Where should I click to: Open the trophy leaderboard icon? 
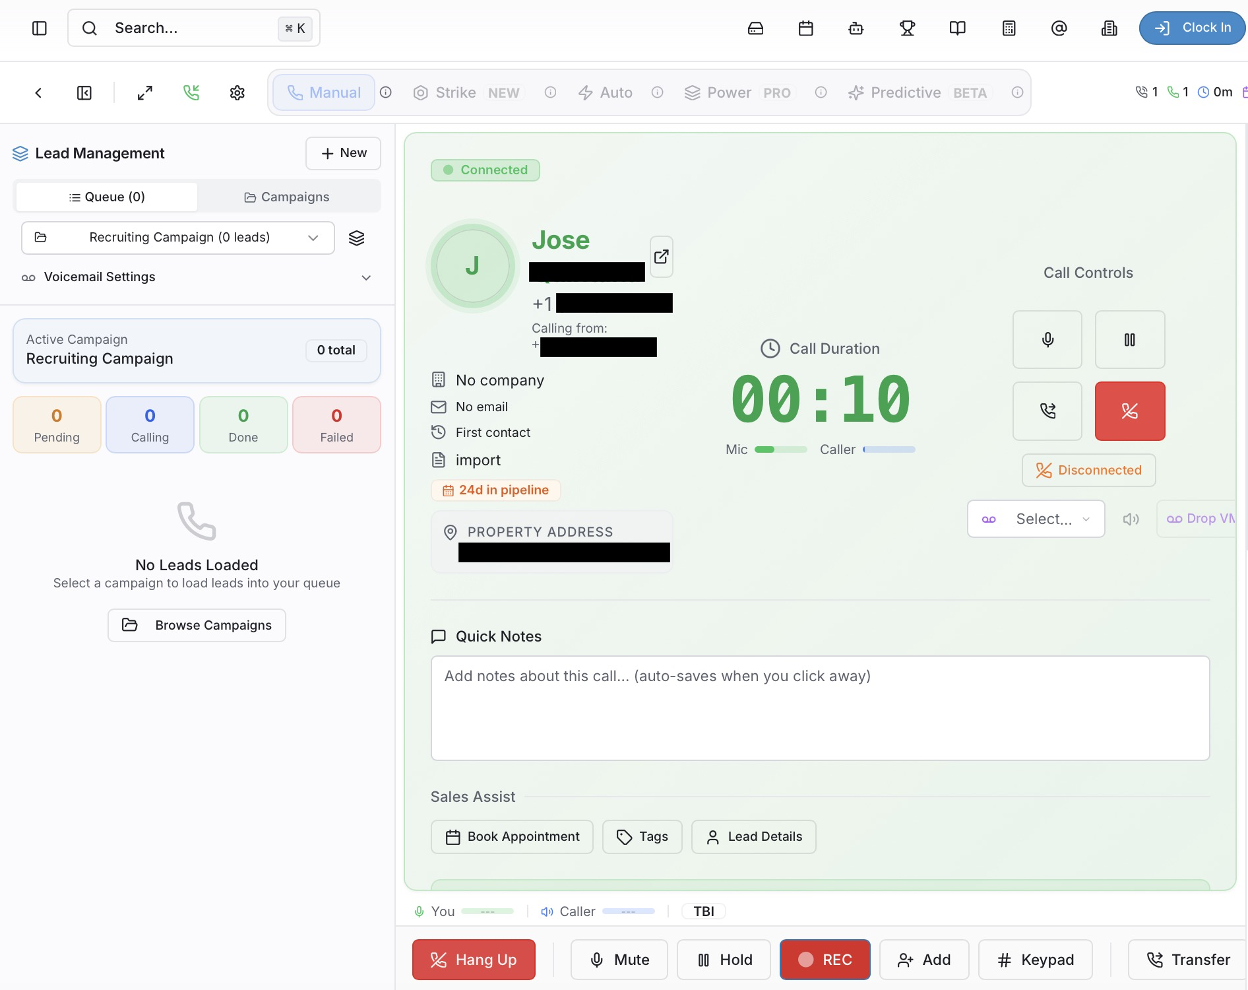coord(906,28)
